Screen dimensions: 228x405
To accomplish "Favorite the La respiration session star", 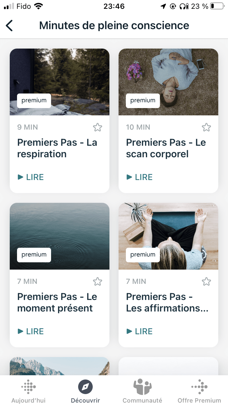I will [x=98, y=127].
